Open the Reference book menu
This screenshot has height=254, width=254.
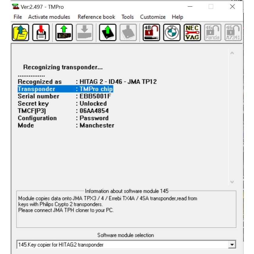click(96, 17)
